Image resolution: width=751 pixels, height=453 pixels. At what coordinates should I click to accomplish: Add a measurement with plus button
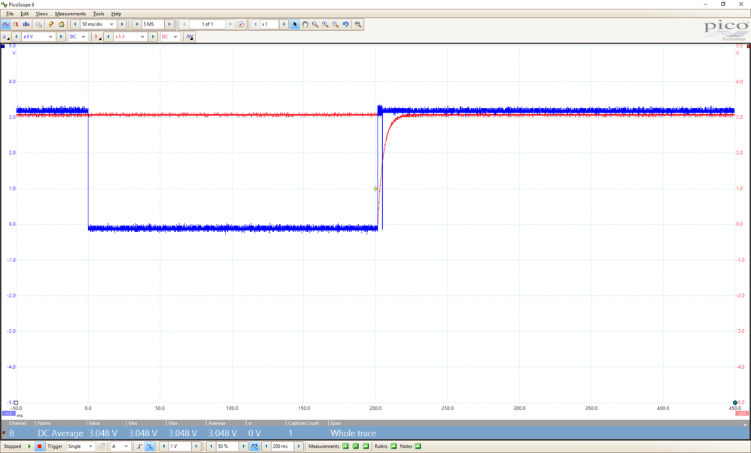pos(346,446)
